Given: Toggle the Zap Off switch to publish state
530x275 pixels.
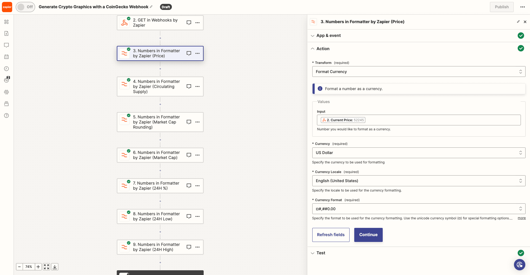Looking at the screenshot, I should [25, 7].
